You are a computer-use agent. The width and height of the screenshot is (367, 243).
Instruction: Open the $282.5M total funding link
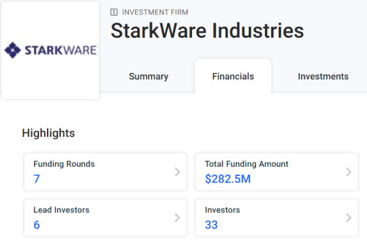[228, 179]
